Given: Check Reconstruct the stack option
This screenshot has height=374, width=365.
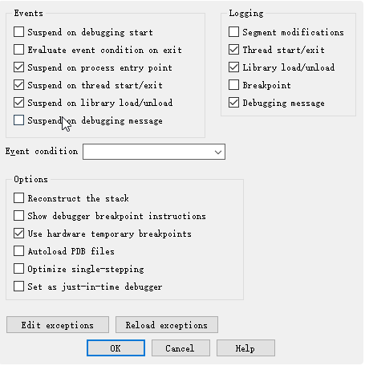Looking at the screenshot, I should 18,198.
